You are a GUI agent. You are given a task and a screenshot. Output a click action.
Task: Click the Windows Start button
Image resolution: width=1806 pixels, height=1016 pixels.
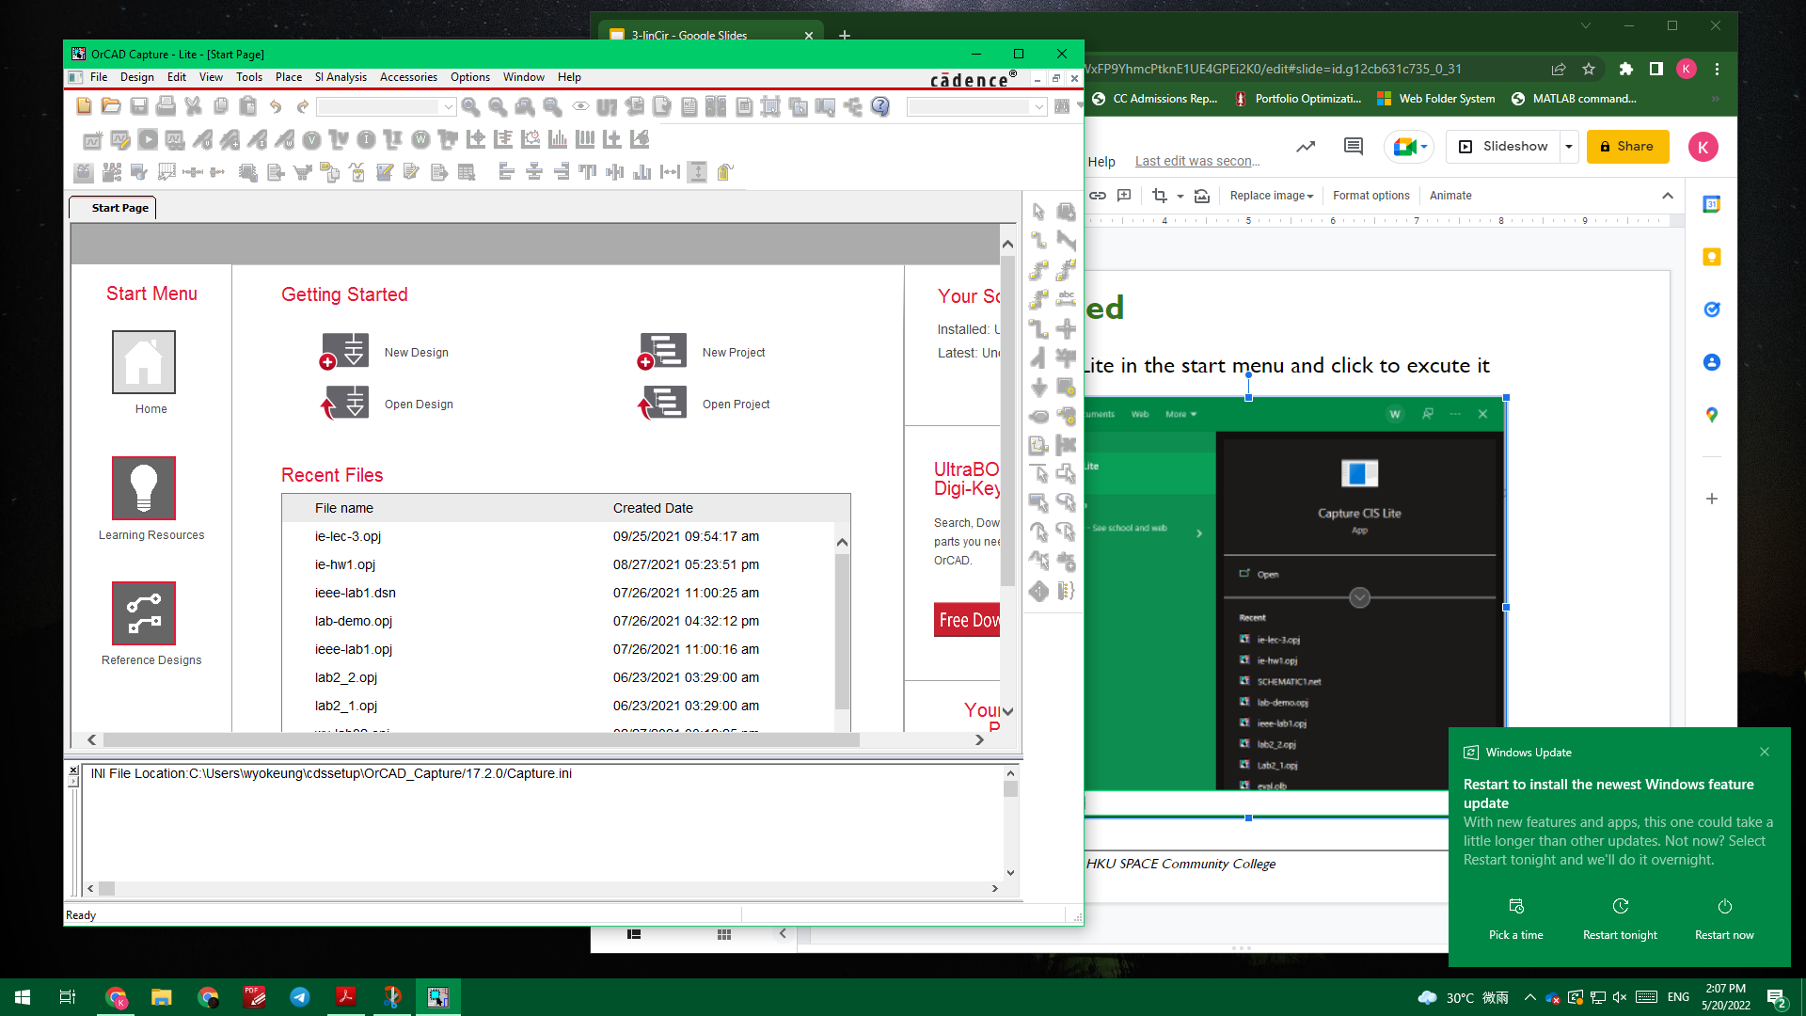[x=23, y=997]
